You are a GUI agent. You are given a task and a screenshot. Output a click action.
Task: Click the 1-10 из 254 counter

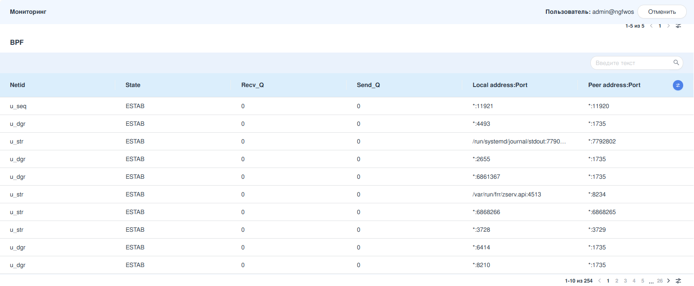point(579,281)
